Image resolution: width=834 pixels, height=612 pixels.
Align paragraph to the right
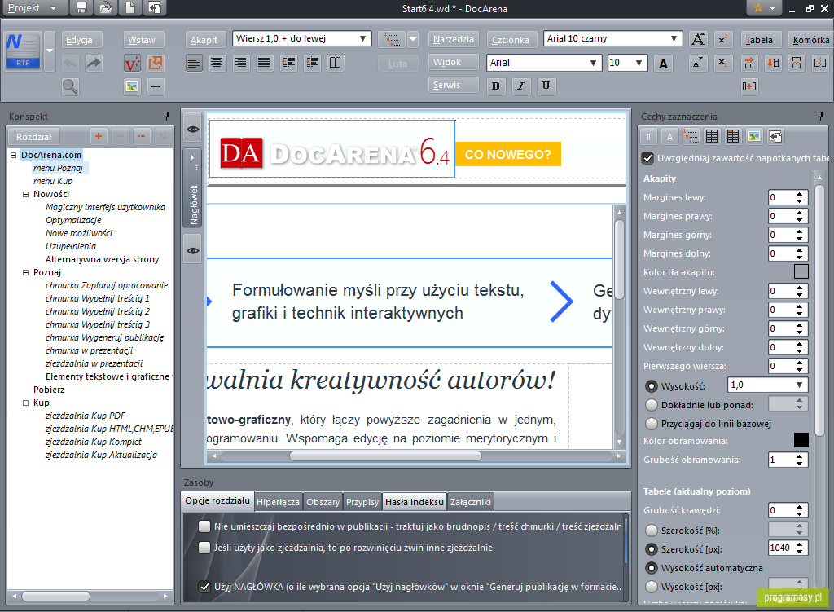click(x=240, y=64)
